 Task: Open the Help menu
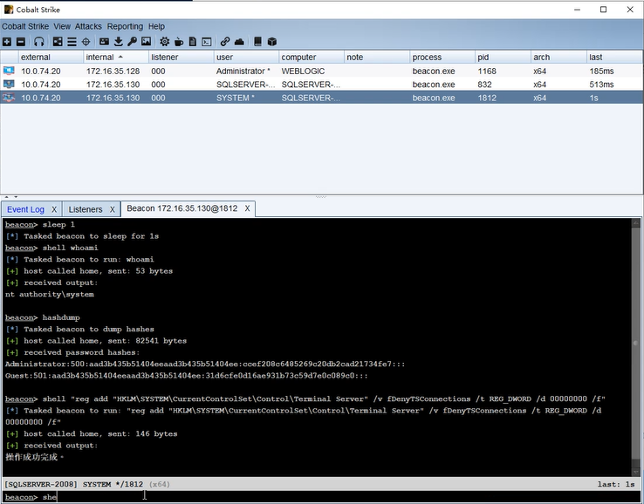coord(156,26)
